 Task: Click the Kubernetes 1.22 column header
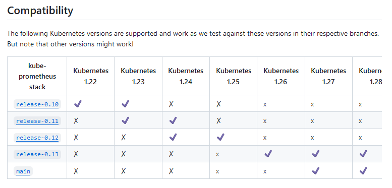tap(91, 76)
